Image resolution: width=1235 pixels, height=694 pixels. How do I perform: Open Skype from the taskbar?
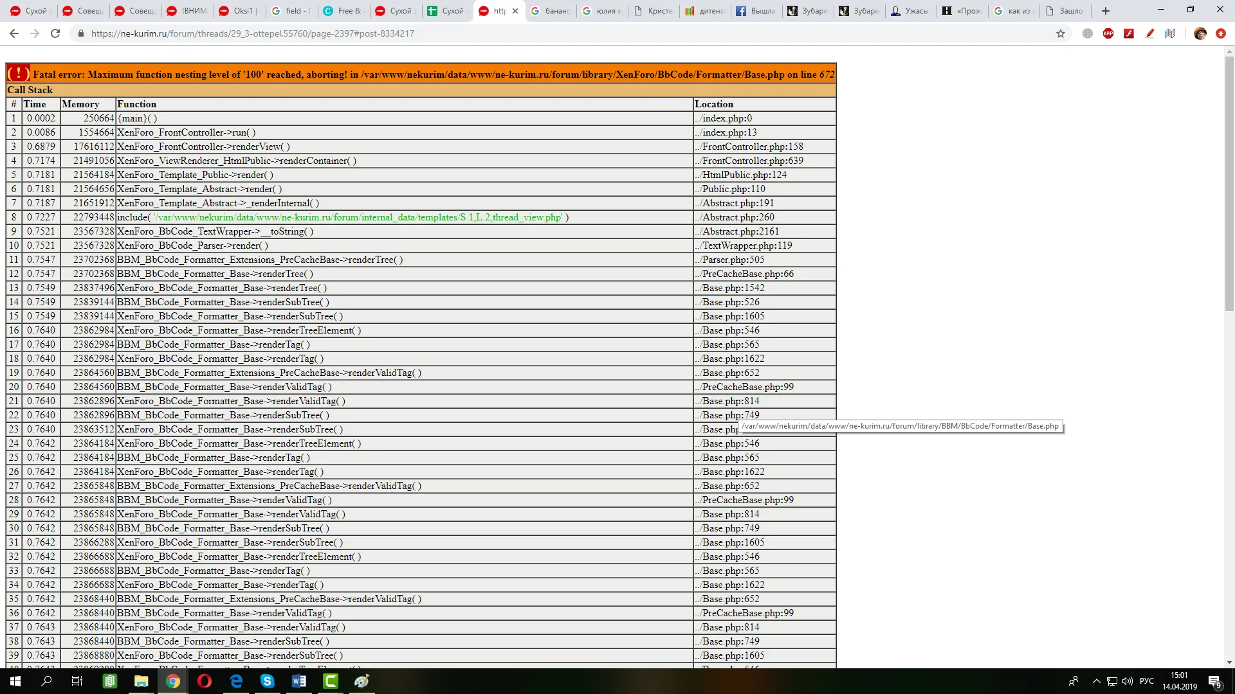click(268, 681)
